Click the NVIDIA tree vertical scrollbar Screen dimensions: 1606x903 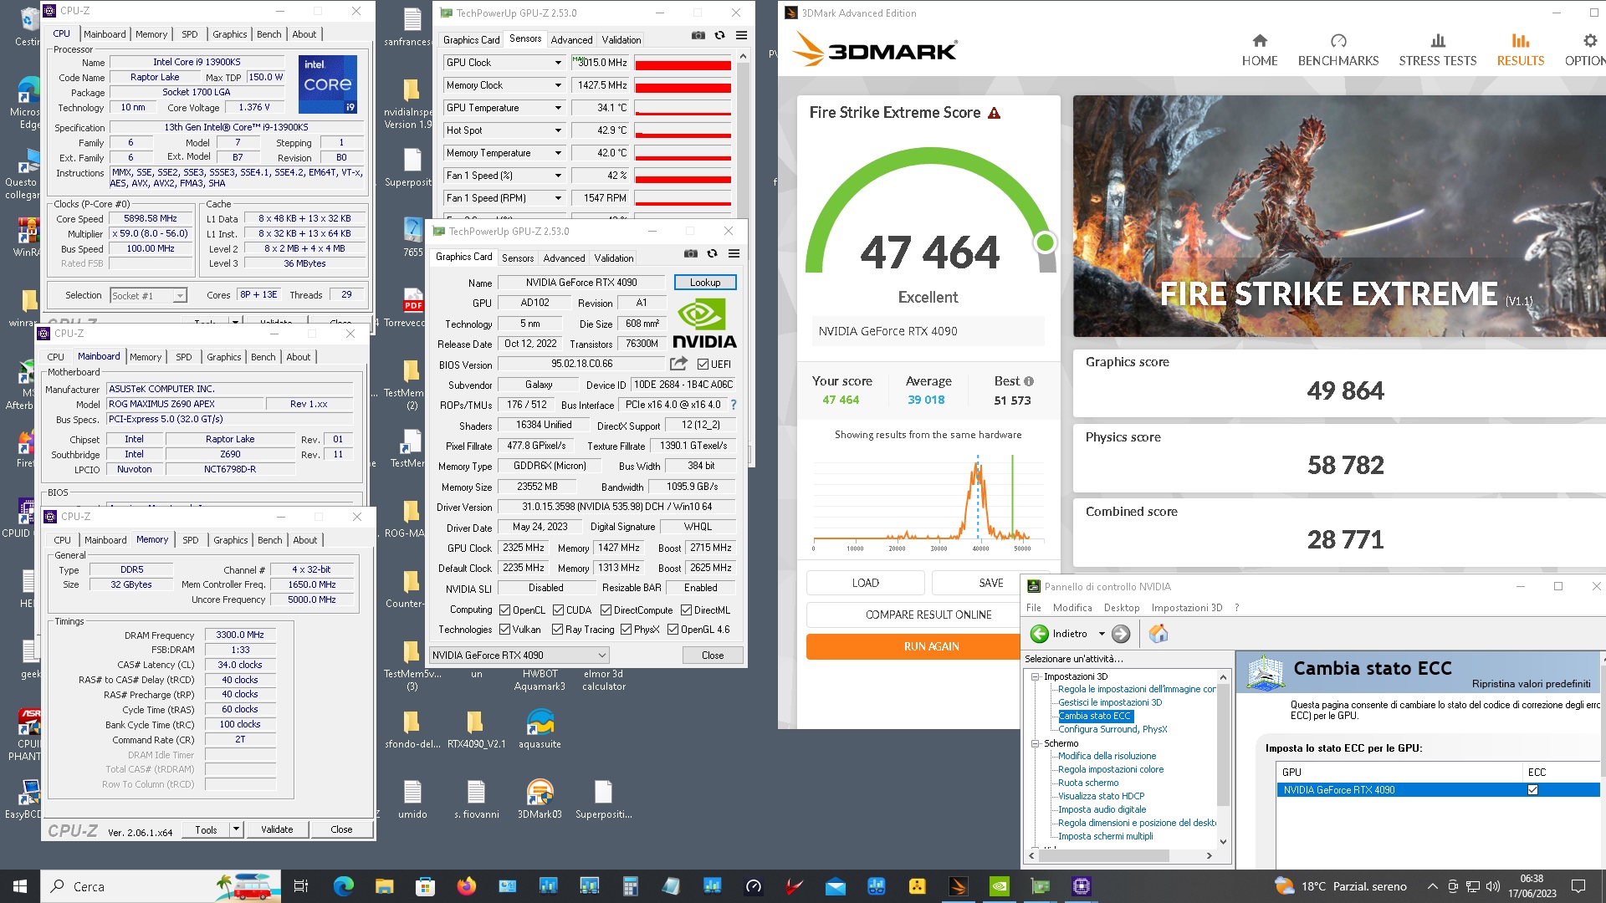tap(1223, 759)
